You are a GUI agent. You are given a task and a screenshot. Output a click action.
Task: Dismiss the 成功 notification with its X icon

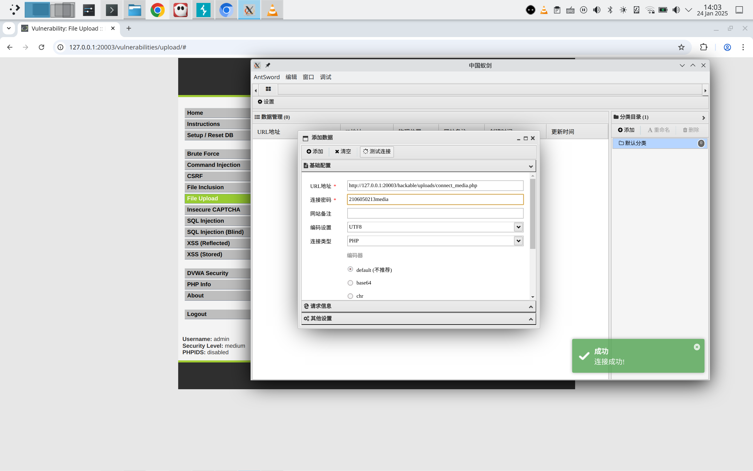[697, 347]
